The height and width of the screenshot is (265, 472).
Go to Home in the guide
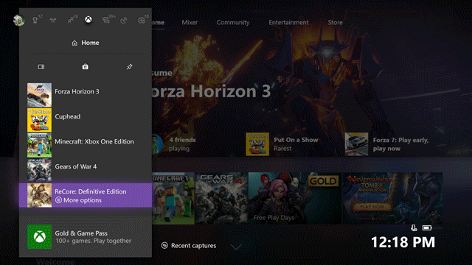click(x=86, y=43)
